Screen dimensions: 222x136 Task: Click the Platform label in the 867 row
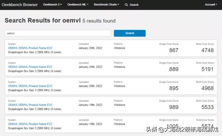(118, 44)
